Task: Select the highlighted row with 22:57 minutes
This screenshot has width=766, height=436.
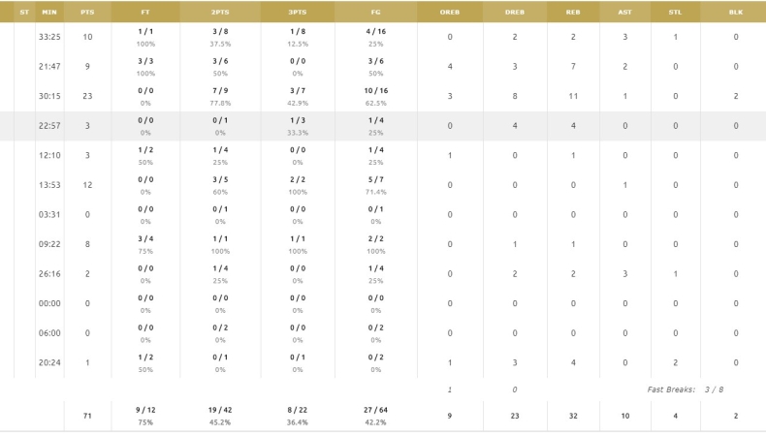Action: [x=383, y=126]
